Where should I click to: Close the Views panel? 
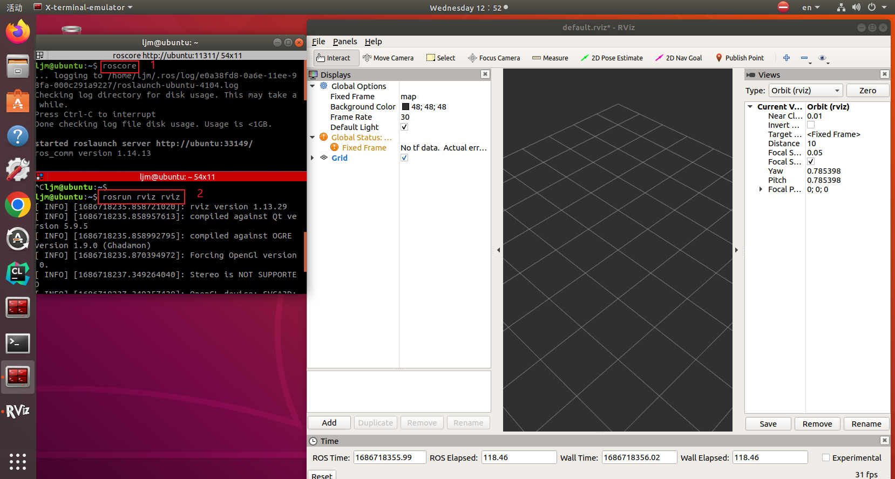click(x=884, y=74)
